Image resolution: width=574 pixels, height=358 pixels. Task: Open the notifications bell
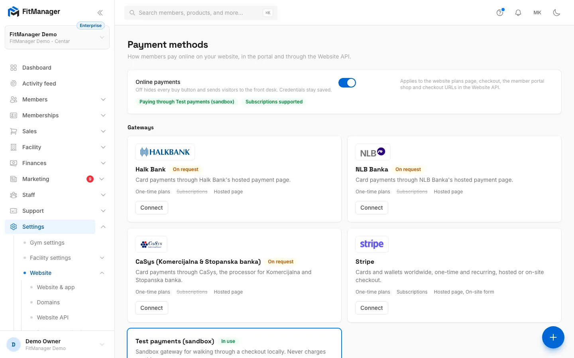[518, 13]
